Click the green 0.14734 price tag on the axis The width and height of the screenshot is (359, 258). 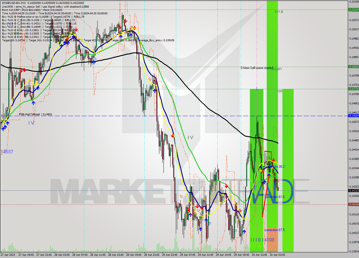[x=353, y=89]
